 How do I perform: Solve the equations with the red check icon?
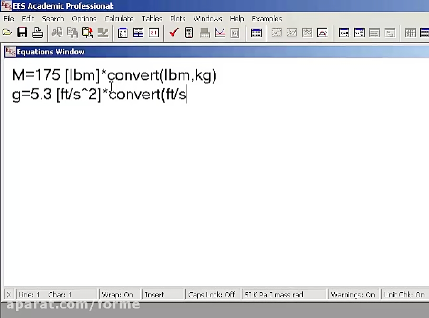pyautogui.click(x=174, y=32)
